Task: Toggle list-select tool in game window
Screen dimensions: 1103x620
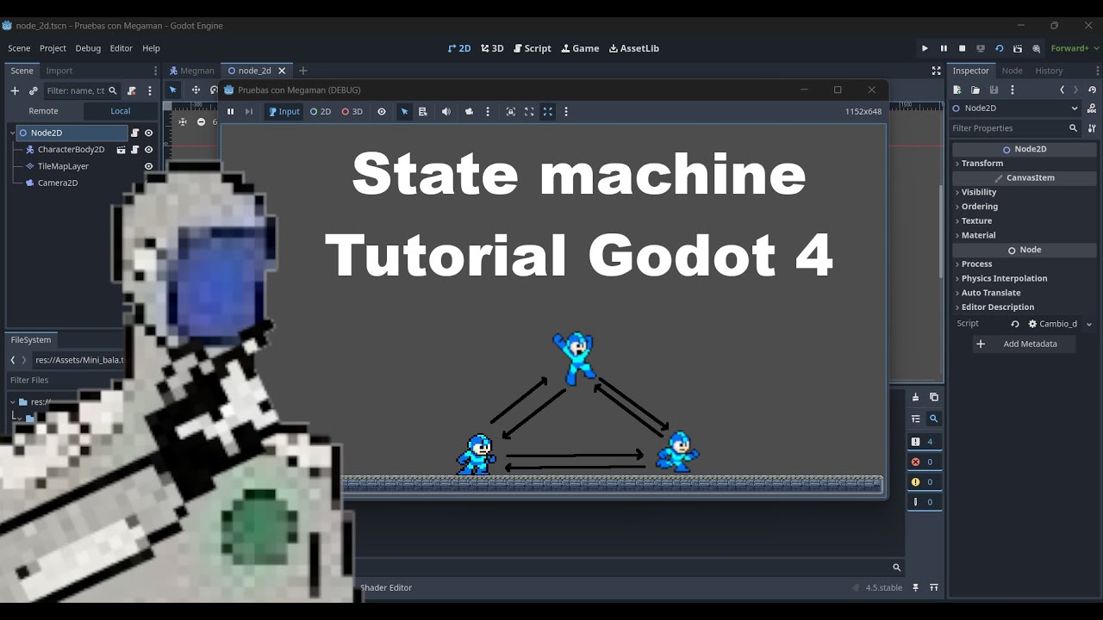Action: point(423,111)
